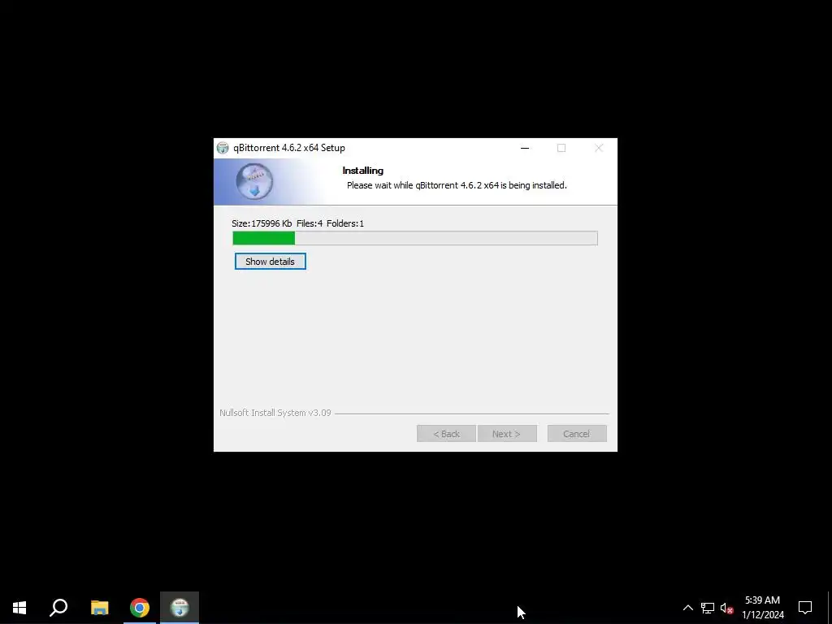
Task: Click 'Nullsoft Install System v3.09' text
Action: 275,413
